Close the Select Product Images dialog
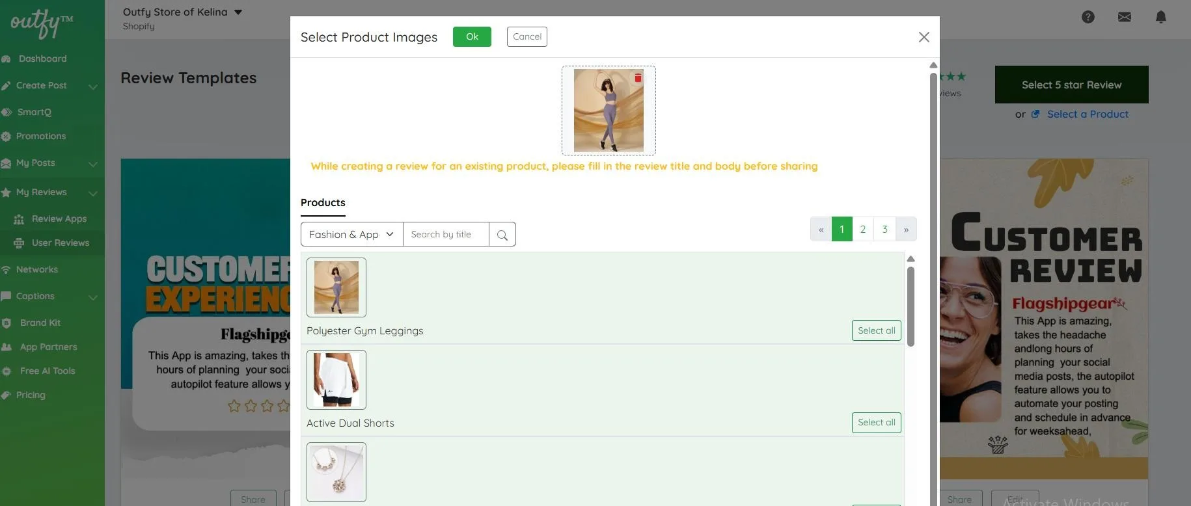 [x=924, y=37]
